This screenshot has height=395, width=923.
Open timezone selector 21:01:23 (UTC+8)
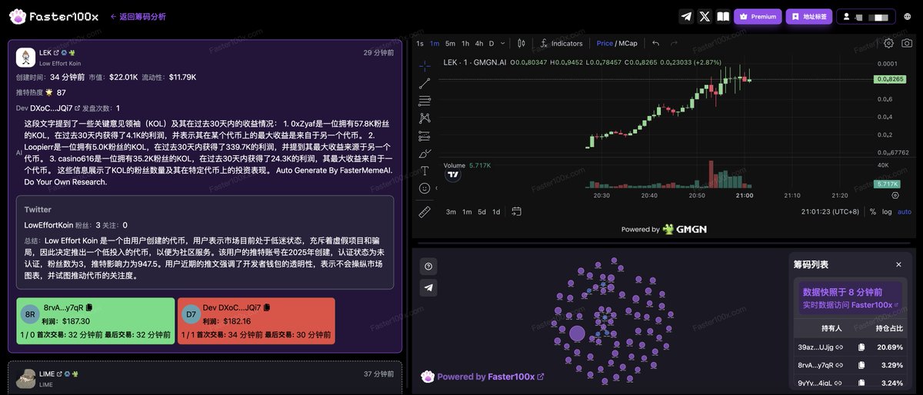(830, 212)
